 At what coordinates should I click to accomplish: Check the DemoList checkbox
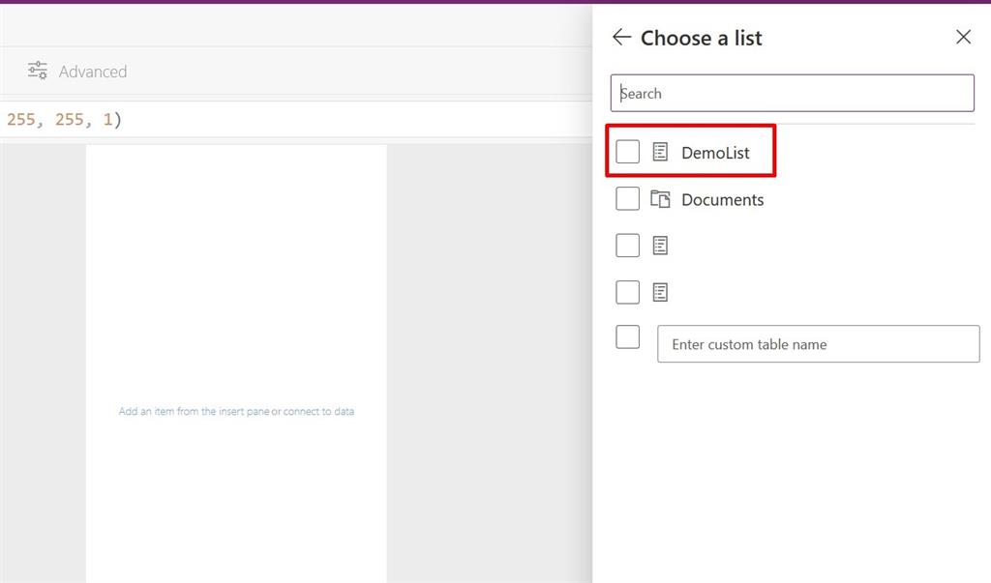tap(627, 151)
